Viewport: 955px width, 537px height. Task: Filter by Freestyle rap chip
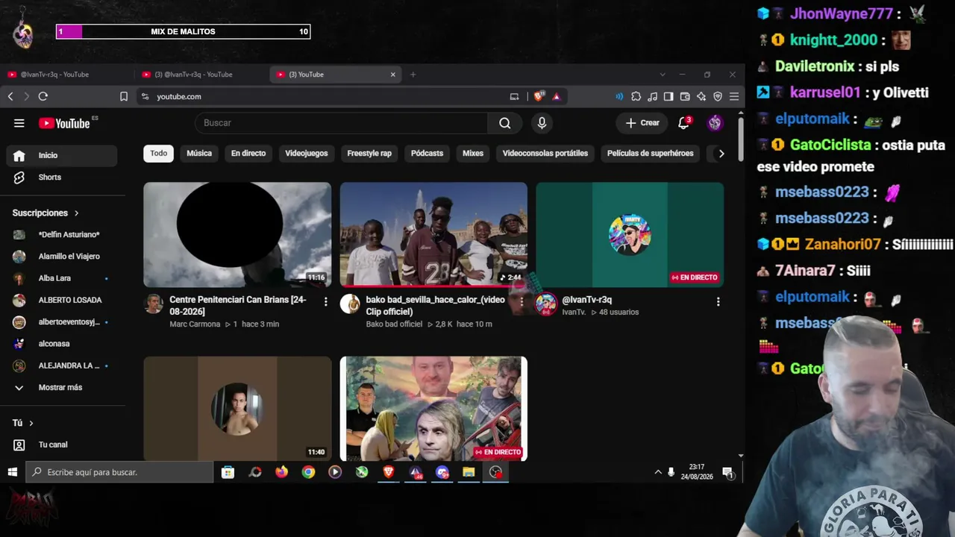pos(369,154)
